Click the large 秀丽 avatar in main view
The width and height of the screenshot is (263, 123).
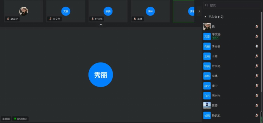101,75
